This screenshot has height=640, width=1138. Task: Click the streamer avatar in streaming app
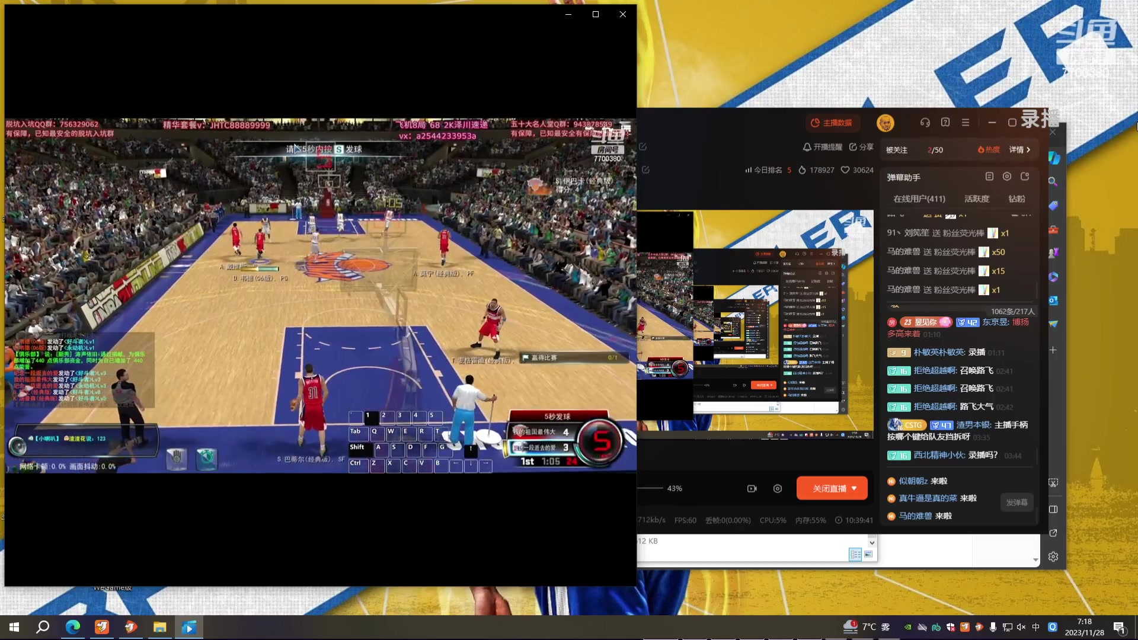coord(886,123)
